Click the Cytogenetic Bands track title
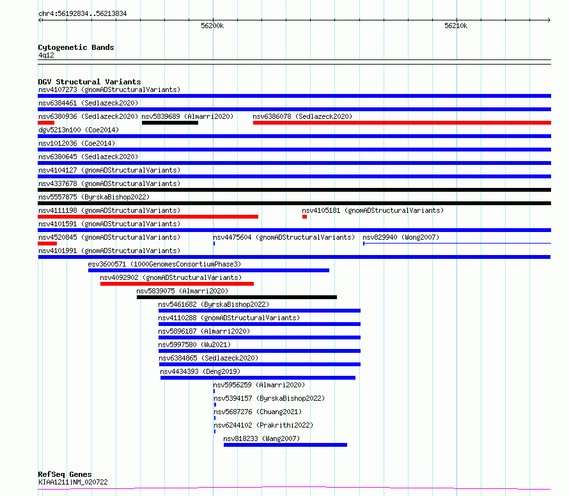Image resolution: width=569 pixels, height=496 pixels. [76, 47]
